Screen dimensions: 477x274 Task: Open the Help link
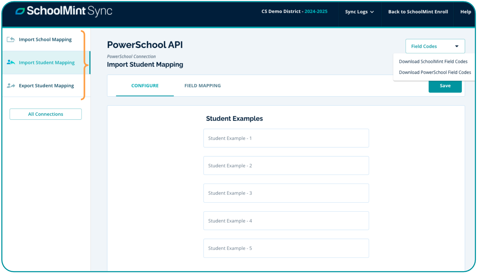tap(465, 12)
